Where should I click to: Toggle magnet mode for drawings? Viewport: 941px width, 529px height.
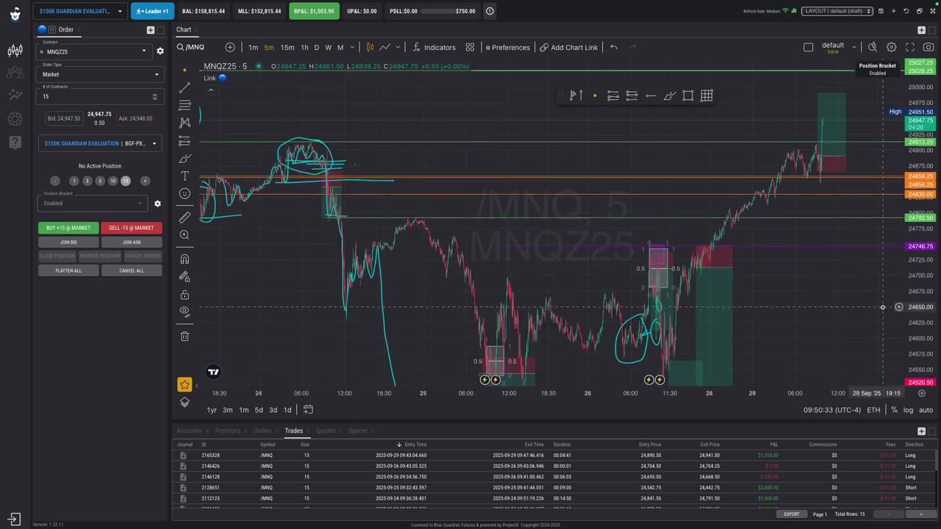[185, 259]
